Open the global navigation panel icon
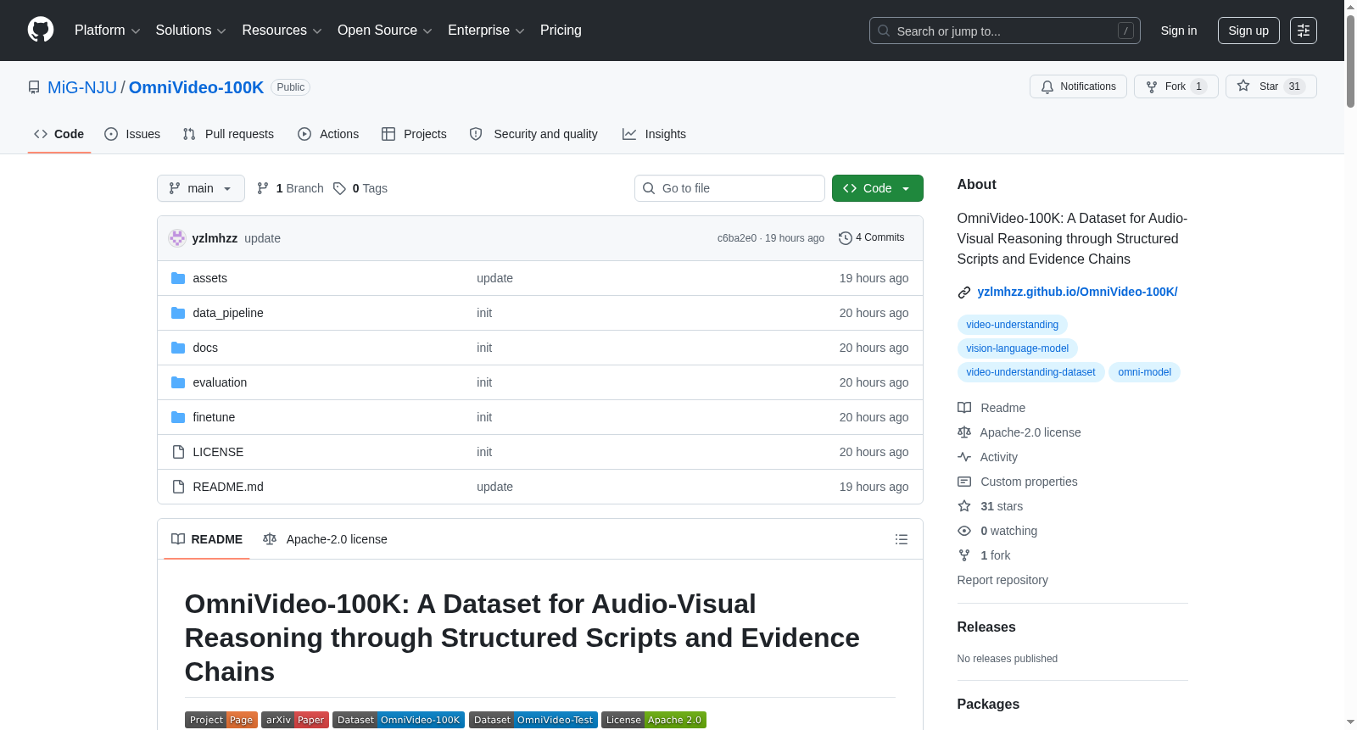This screenshot has height=730, width=1357. (x=1304, y=31)
